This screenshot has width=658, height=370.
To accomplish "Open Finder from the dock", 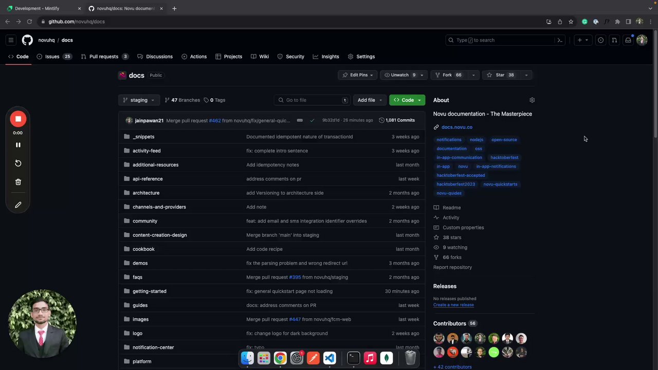I will pos(247,358).
